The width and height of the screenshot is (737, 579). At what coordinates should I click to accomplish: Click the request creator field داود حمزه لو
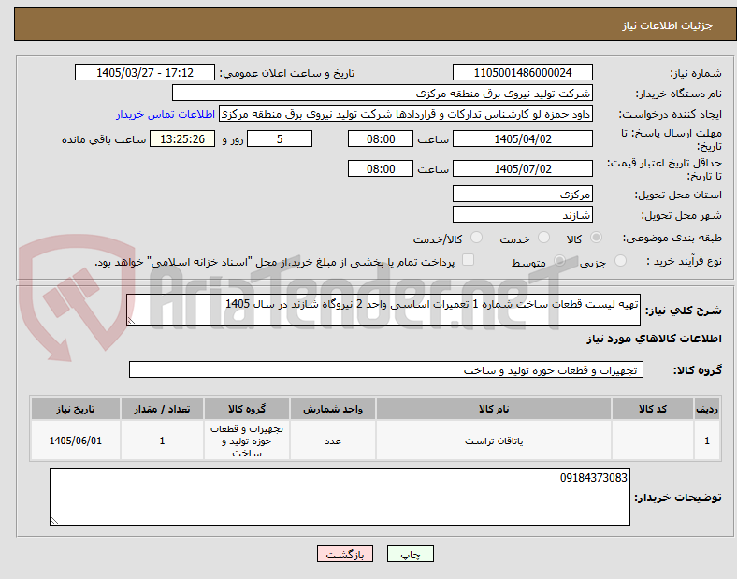(x=406, y=114)
